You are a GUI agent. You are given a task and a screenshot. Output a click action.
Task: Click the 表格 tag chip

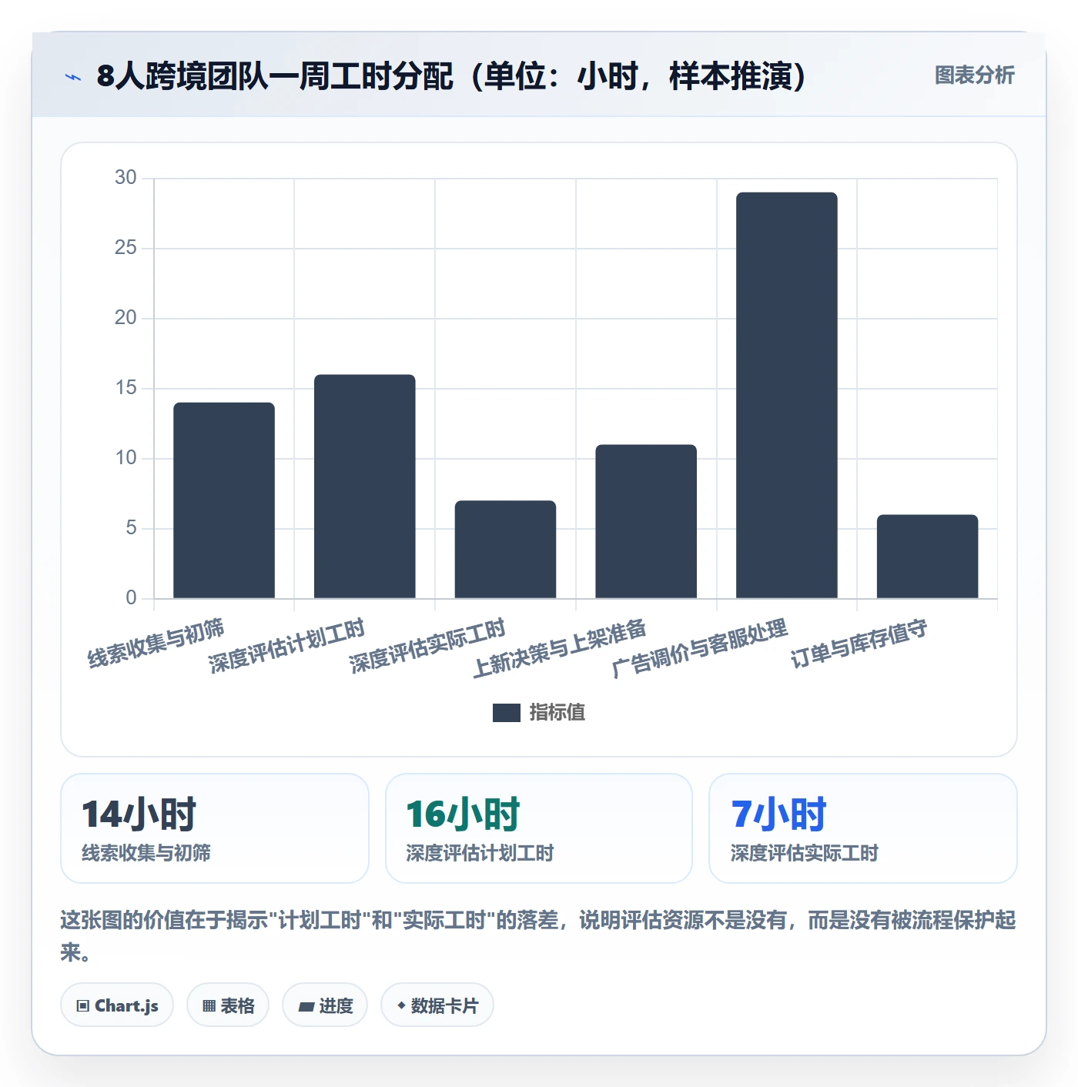tap(228, 1005)
